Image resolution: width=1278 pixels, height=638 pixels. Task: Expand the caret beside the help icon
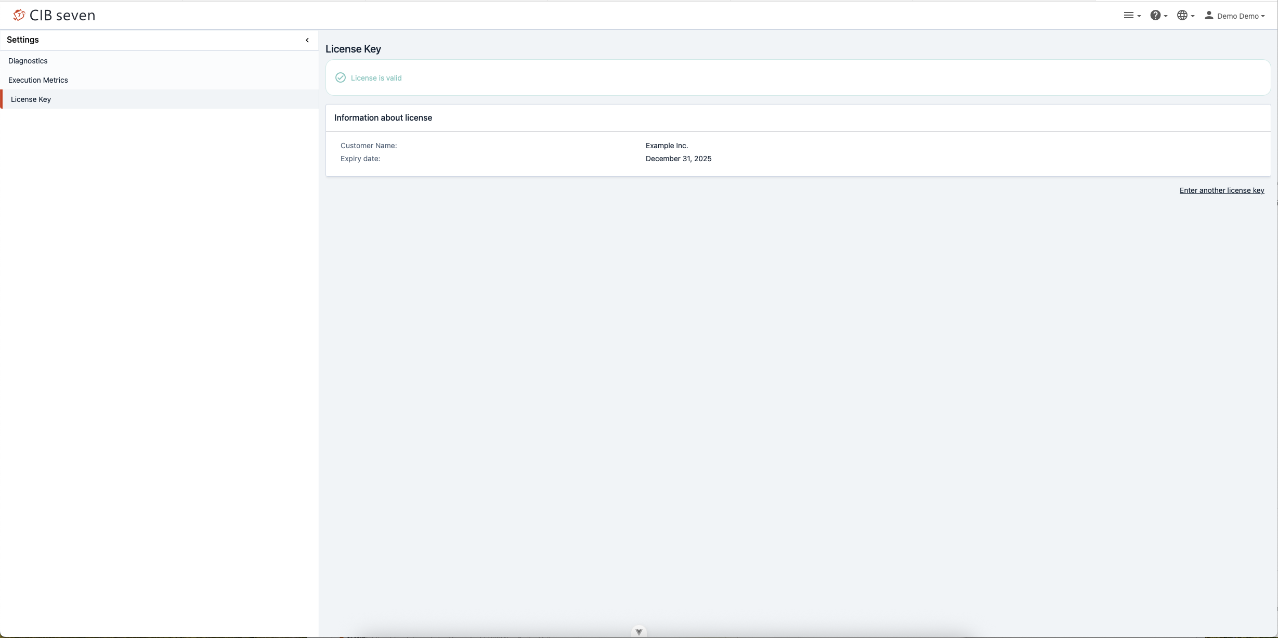1166,16
